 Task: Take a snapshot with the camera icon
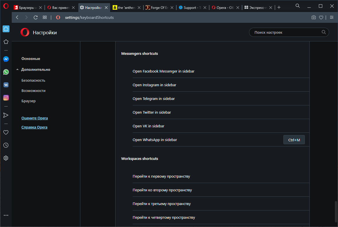[x=314, y=17]
